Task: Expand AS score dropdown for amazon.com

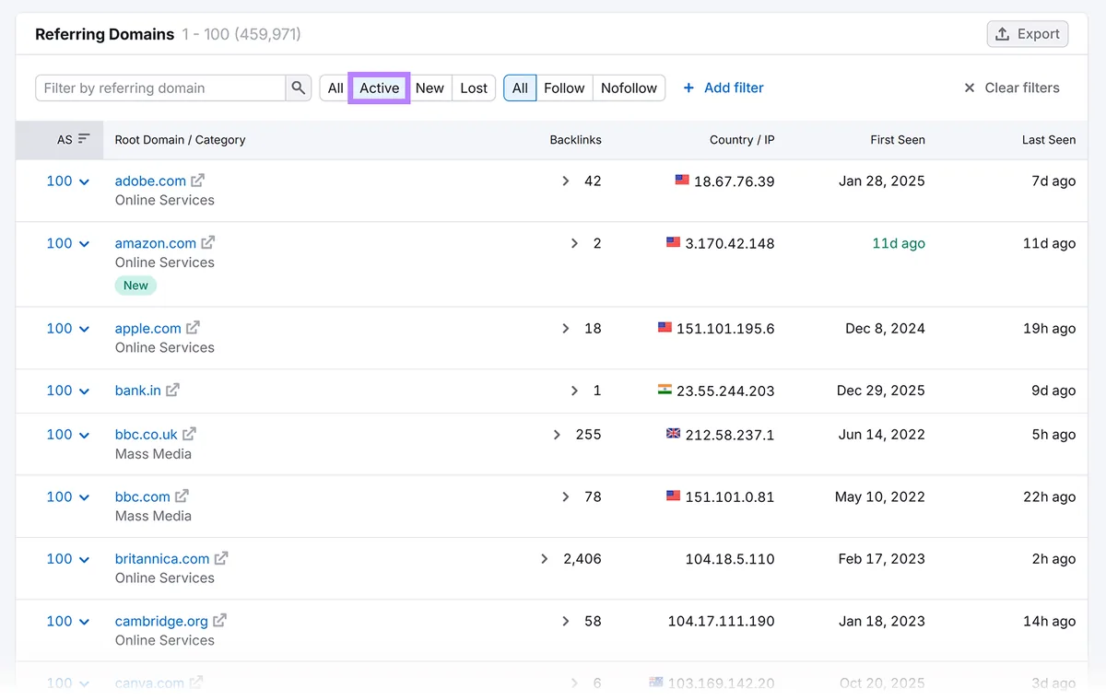Action: 84,244
